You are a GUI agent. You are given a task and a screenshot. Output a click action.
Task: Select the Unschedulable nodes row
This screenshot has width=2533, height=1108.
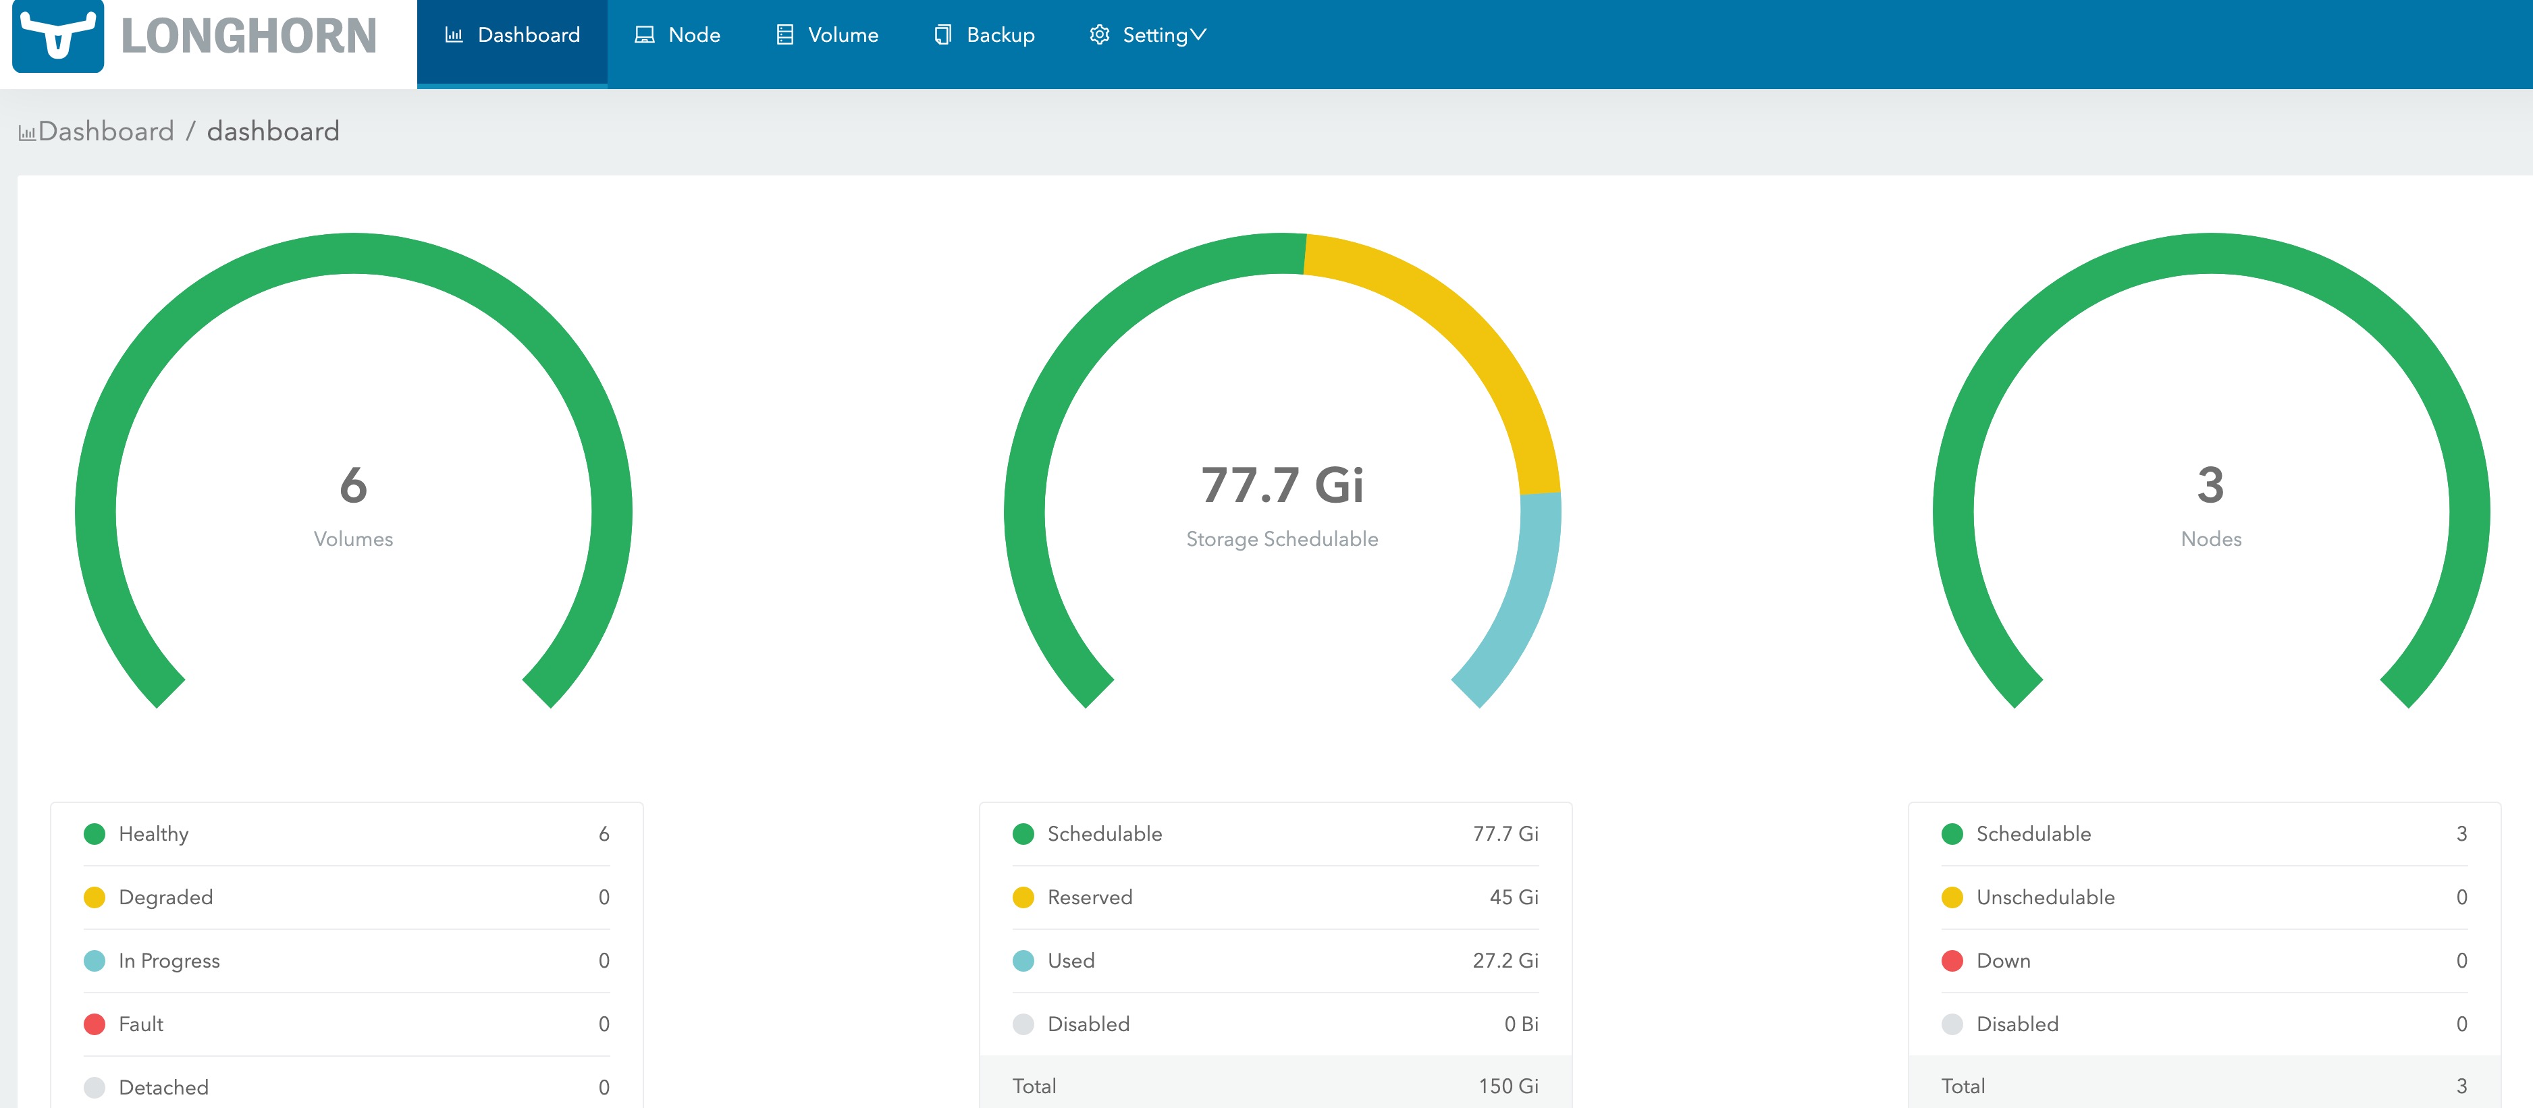2205,897
